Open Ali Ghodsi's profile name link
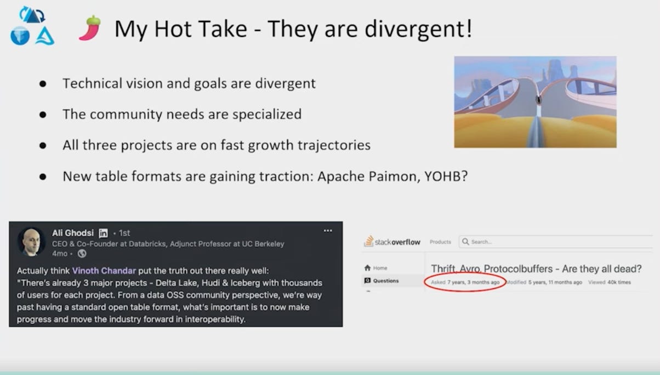Viewport: 660px width, 375px height. [x=73, y=233]
